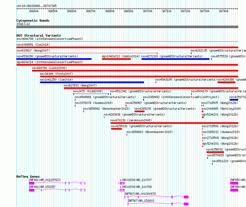Open the esv2718505 (Wong2012b) label
Image resolution: width=246 pixels, height=207 pixels.
pyautogui.click(x=219, y=103)
